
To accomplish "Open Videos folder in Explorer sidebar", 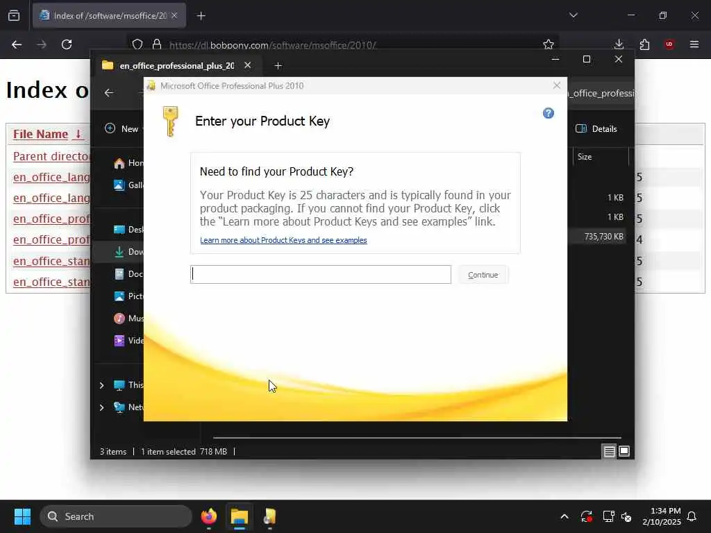I will [128, 340].
